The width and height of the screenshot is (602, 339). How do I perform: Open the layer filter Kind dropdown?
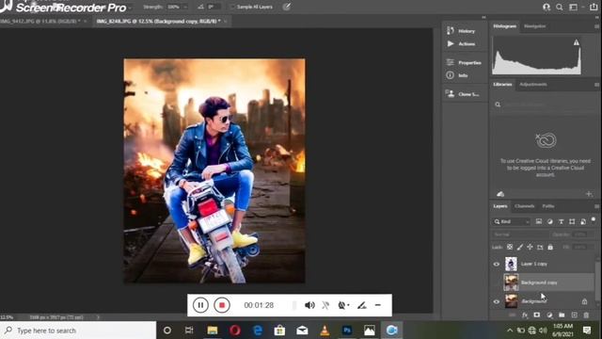click(512, 221)
